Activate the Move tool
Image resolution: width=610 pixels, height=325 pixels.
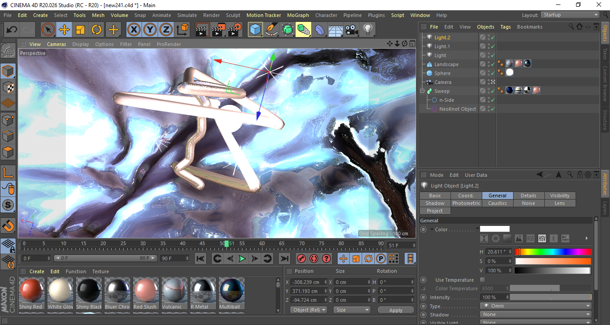point(64,30)
